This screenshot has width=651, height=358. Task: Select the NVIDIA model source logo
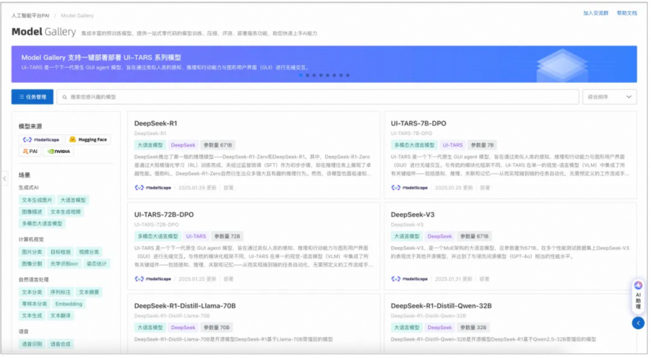coord(58,151)
